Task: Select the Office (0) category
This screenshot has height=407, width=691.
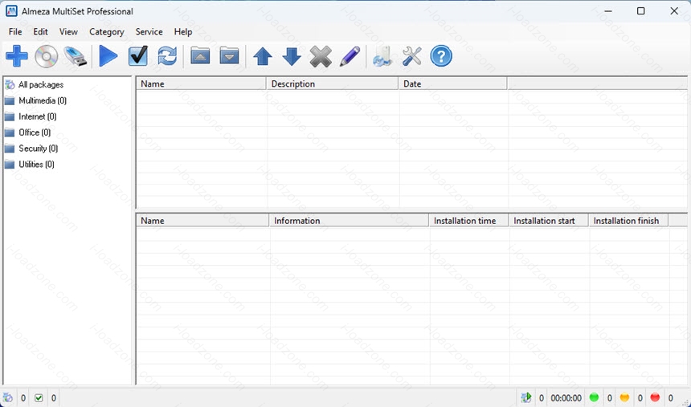Action: [x=35, y=132]
